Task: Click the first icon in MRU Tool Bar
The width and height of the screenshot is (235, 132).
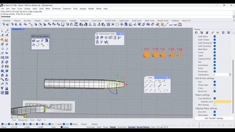Action: coord(33,41)
